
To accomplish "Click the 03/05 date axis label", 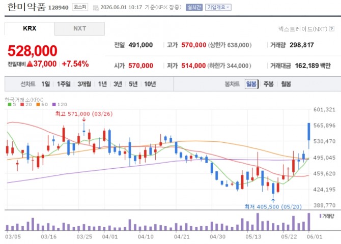I will (13, 236).
